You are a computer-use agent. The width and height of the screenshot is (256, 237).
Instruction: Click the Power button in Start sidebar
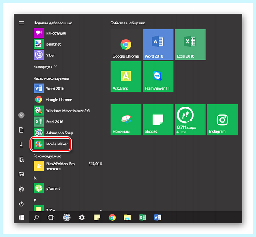(21, 204)
